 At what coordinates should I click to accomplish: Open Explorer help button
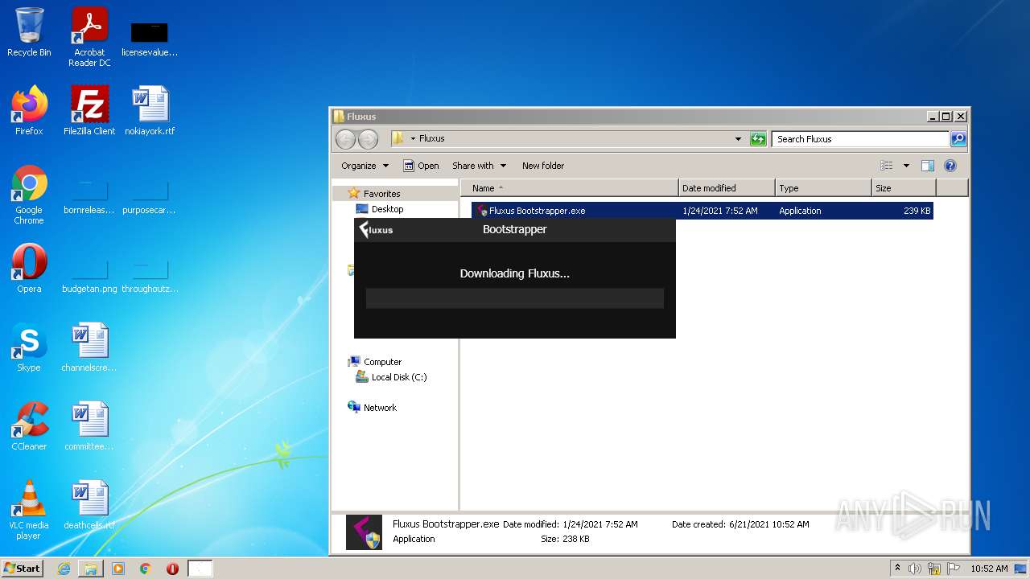950,166
